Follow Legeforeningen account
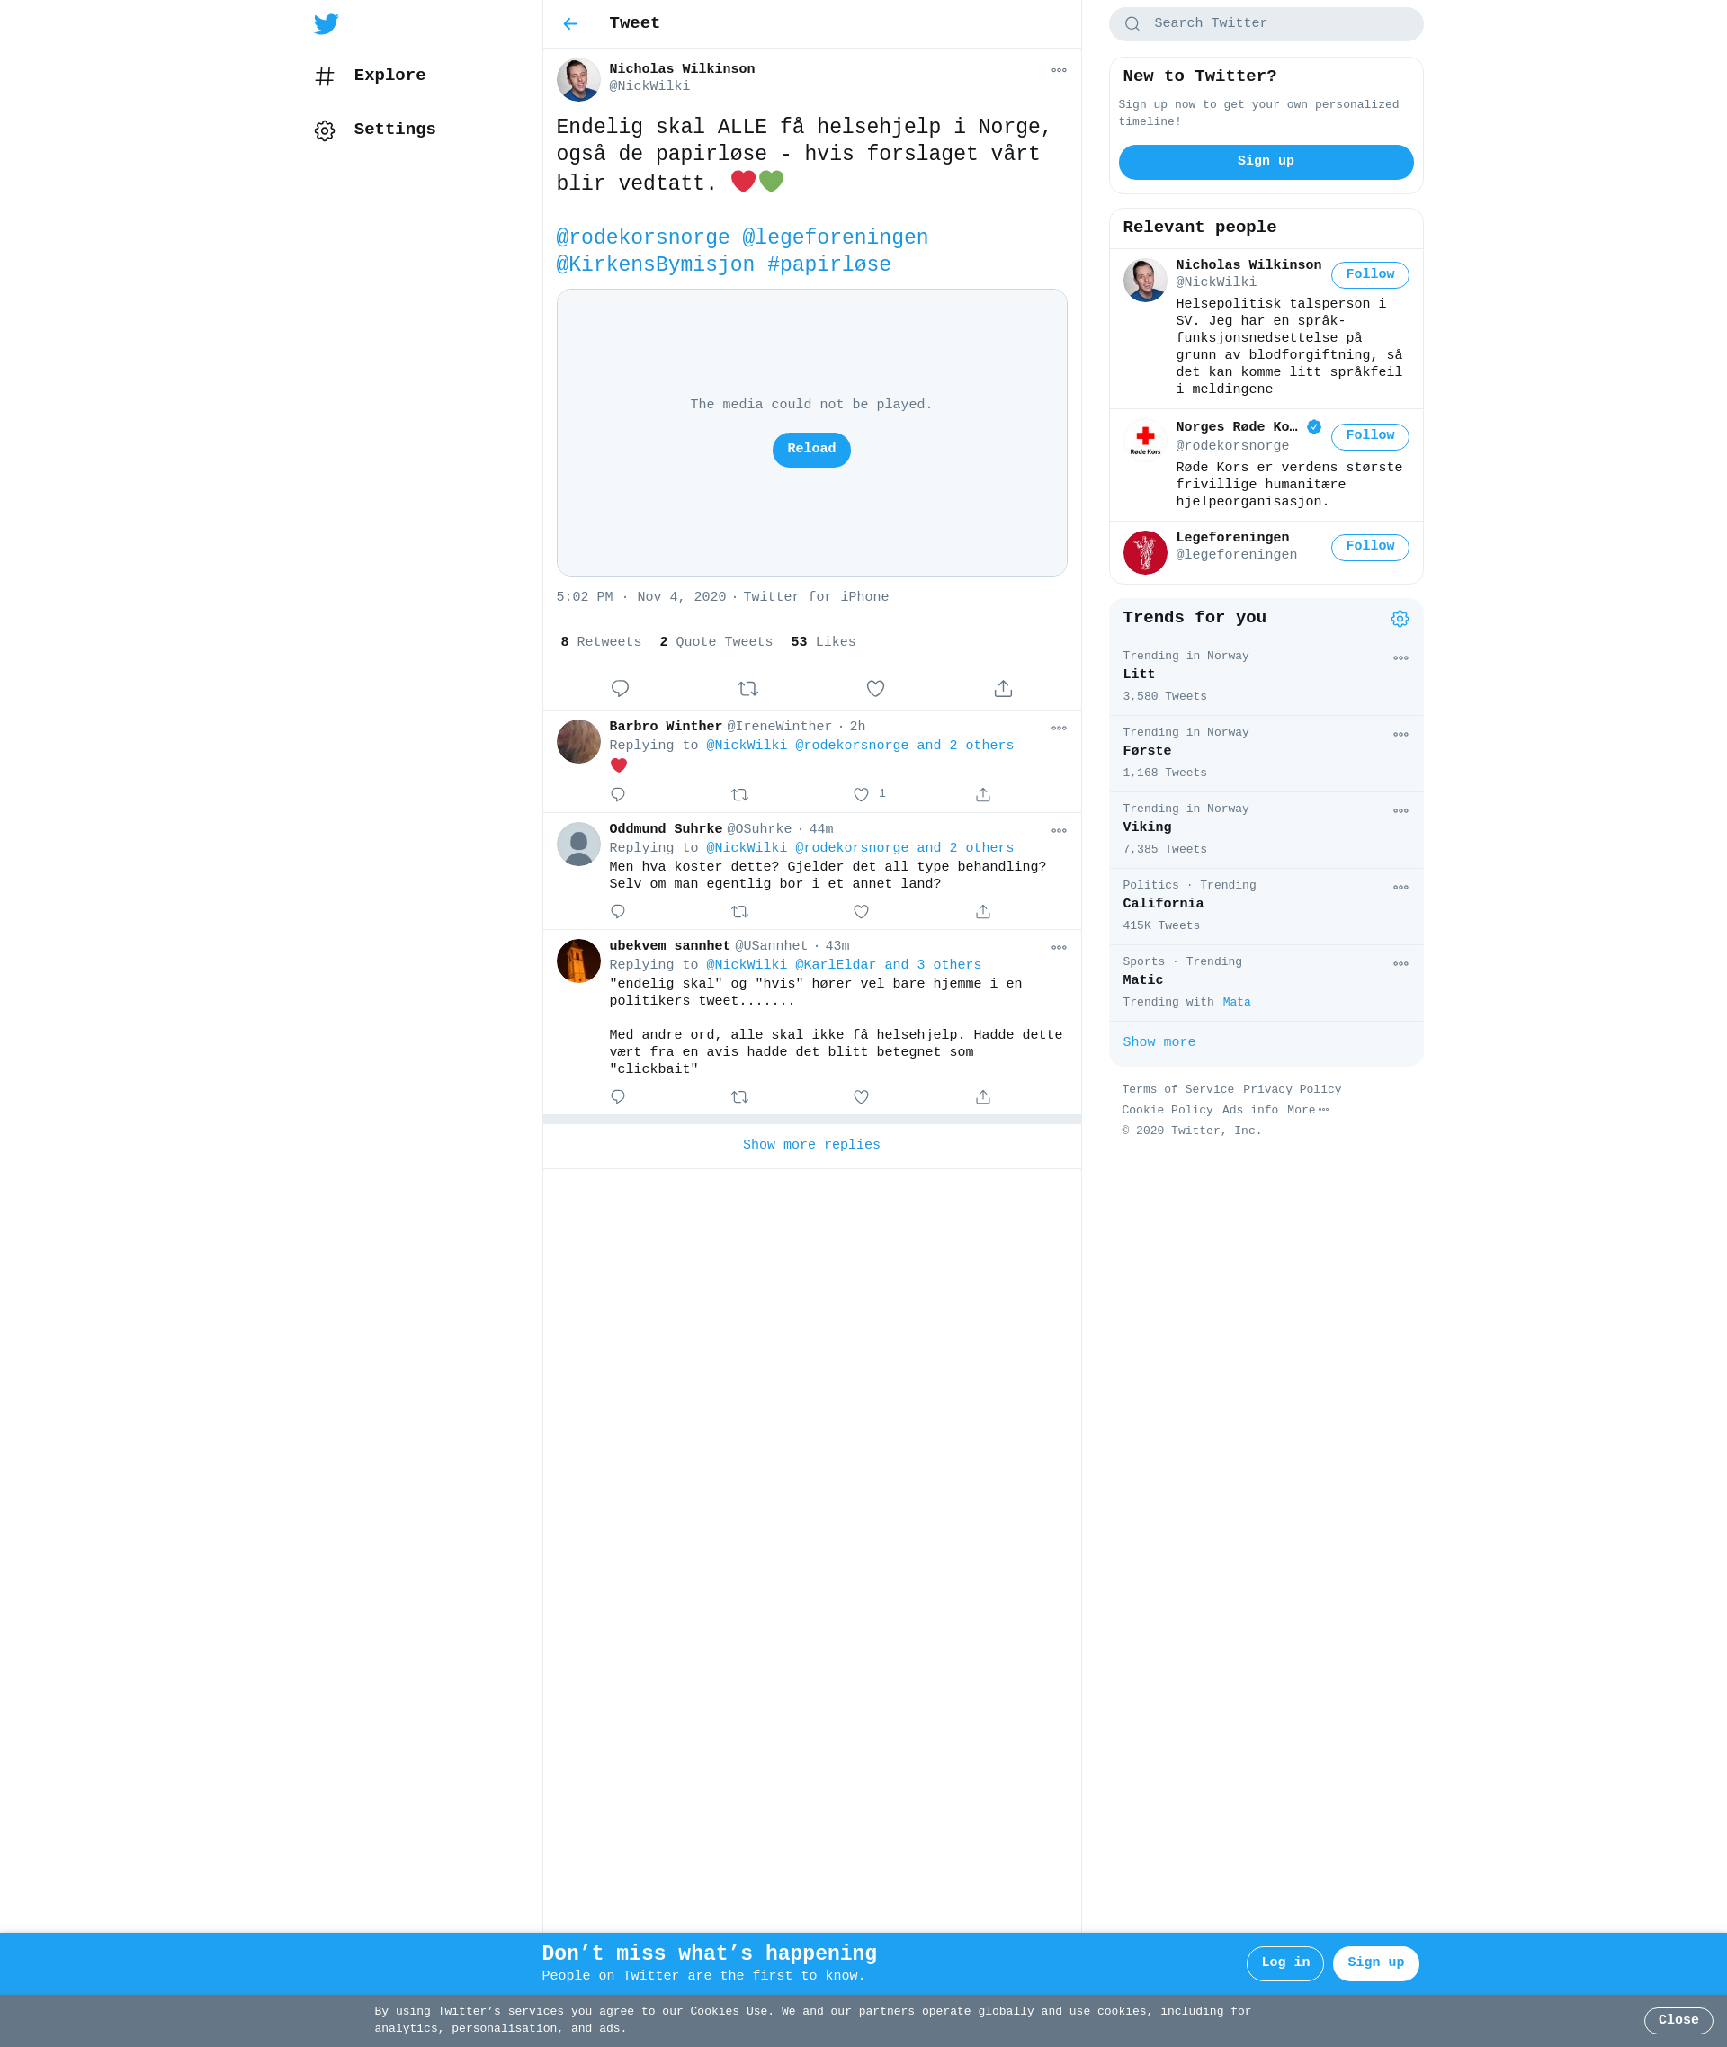Image resolution: width=1727 pixels, height=2047 pixels. pos(1370,547)
